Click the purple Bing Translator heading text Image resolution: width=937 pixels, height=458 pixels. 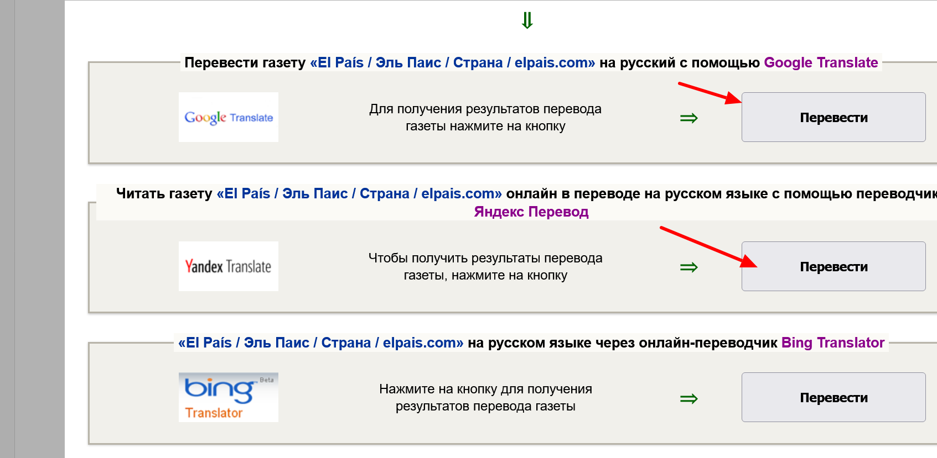[x=832, y=343]
